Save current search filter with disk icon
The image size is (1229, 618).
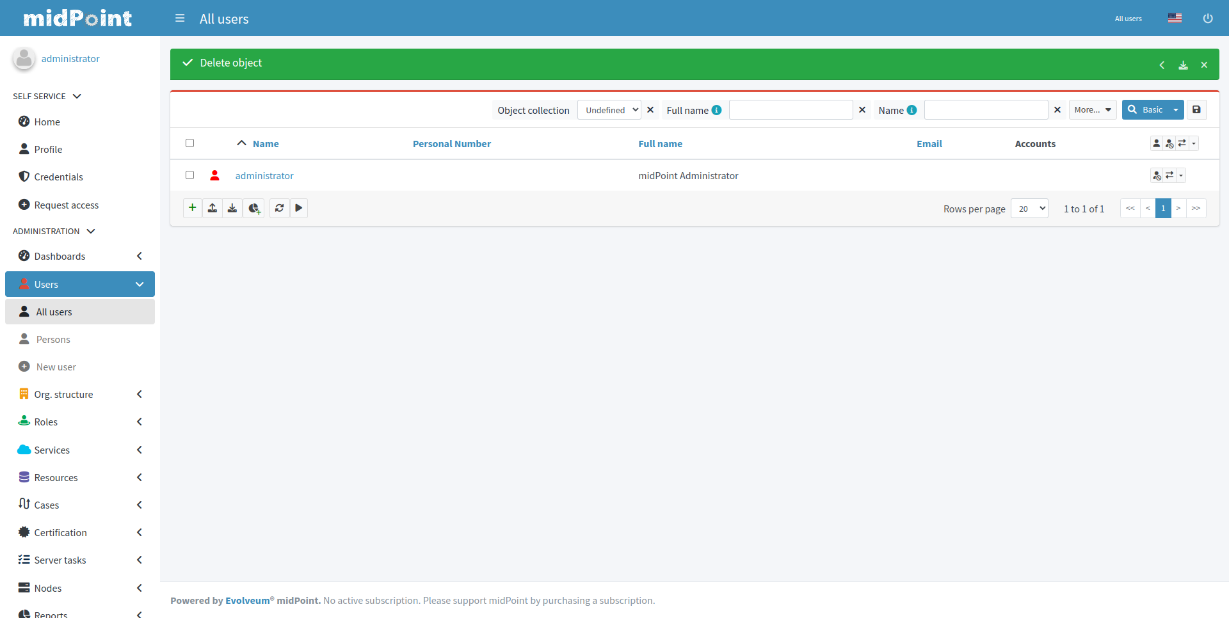(1196, 110)
